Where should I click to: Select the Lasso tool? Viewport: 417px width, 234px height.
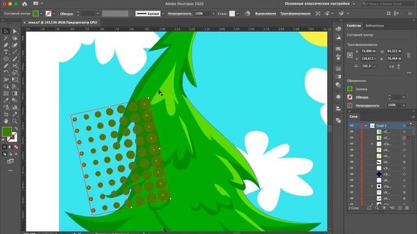click(x=15, y=38)
